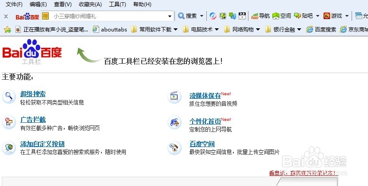Click the ad-block icon beside 广告拦截
The height and width of the screenshot is (186, 368).
click(x=9, y=122)
